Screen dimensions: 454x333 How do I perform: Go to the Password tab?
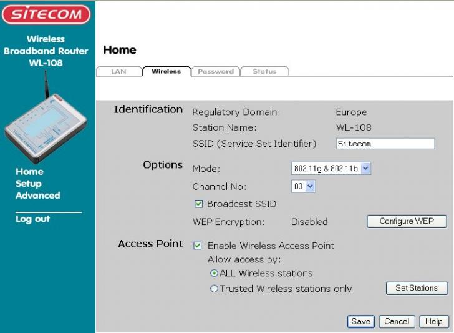[x=215, y=72]
